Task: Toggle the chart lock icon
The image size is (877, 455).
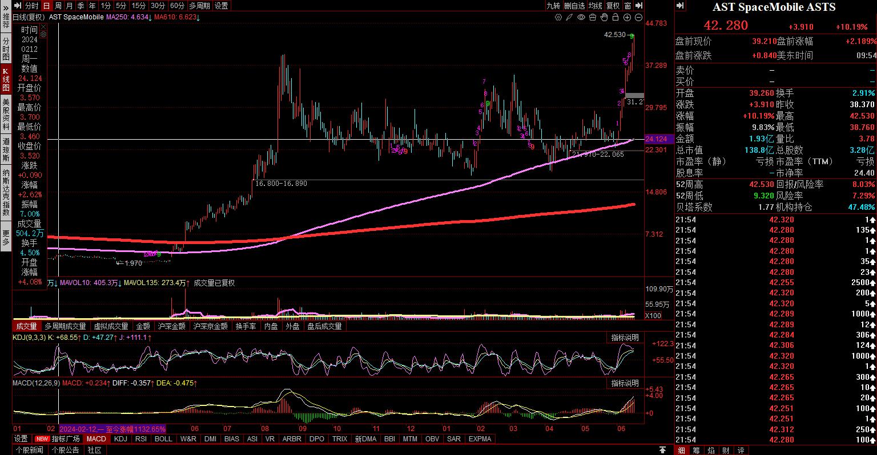Action: tap(615, 17)
